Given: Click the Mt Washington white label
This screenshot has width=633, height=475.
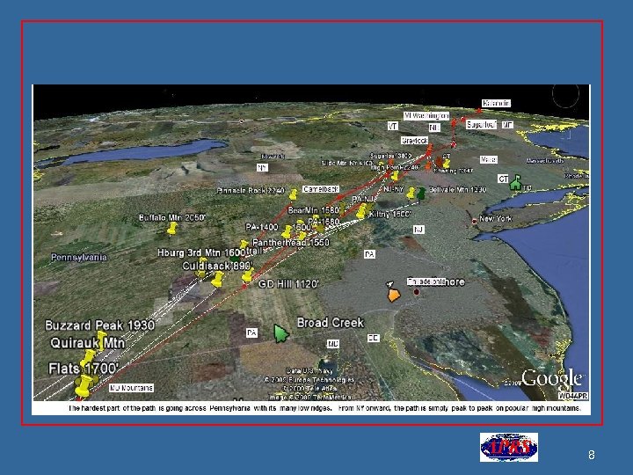Looking at the screenshot, I should pyautogui.click(x=426, y=116).
